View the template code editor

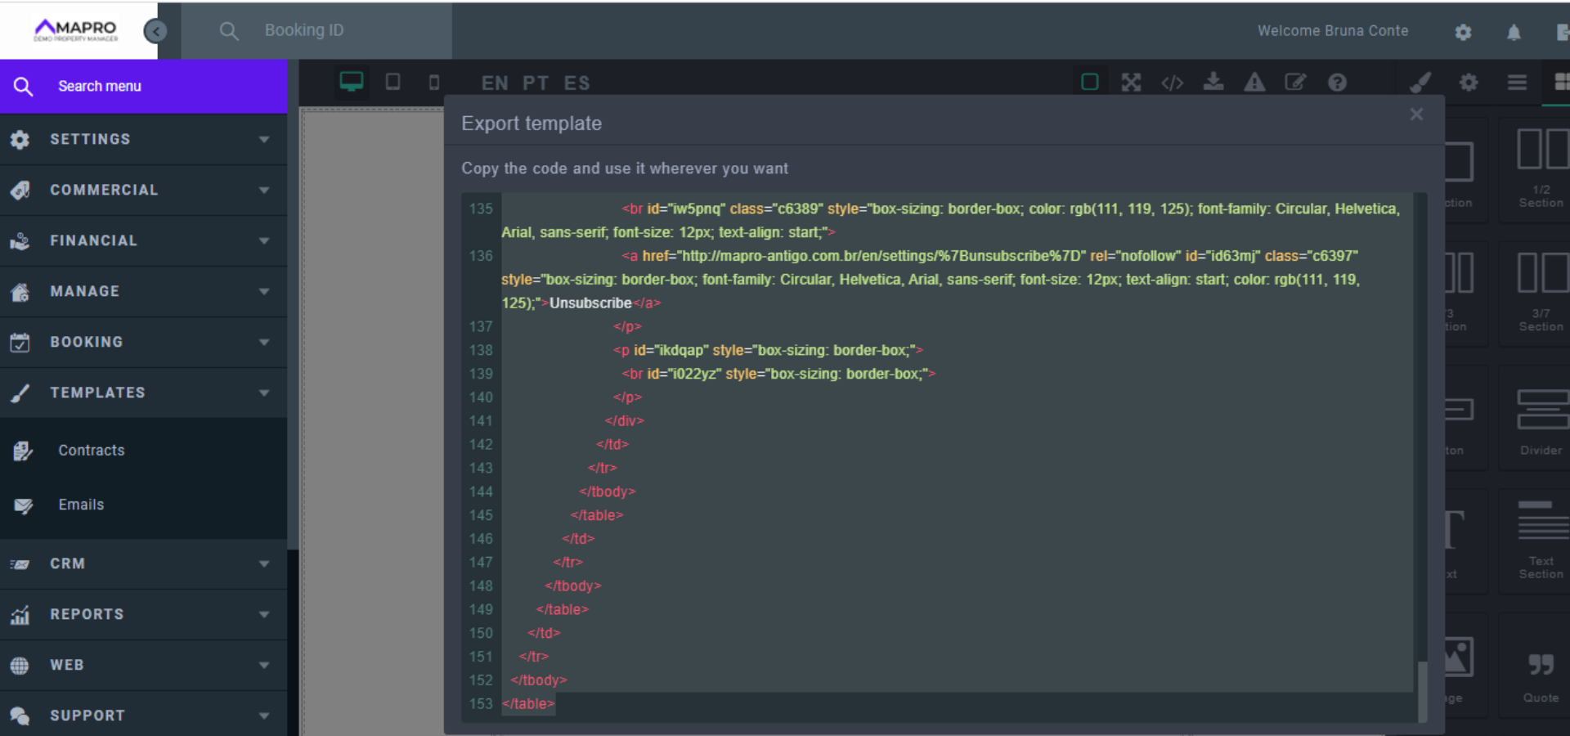1173,82
